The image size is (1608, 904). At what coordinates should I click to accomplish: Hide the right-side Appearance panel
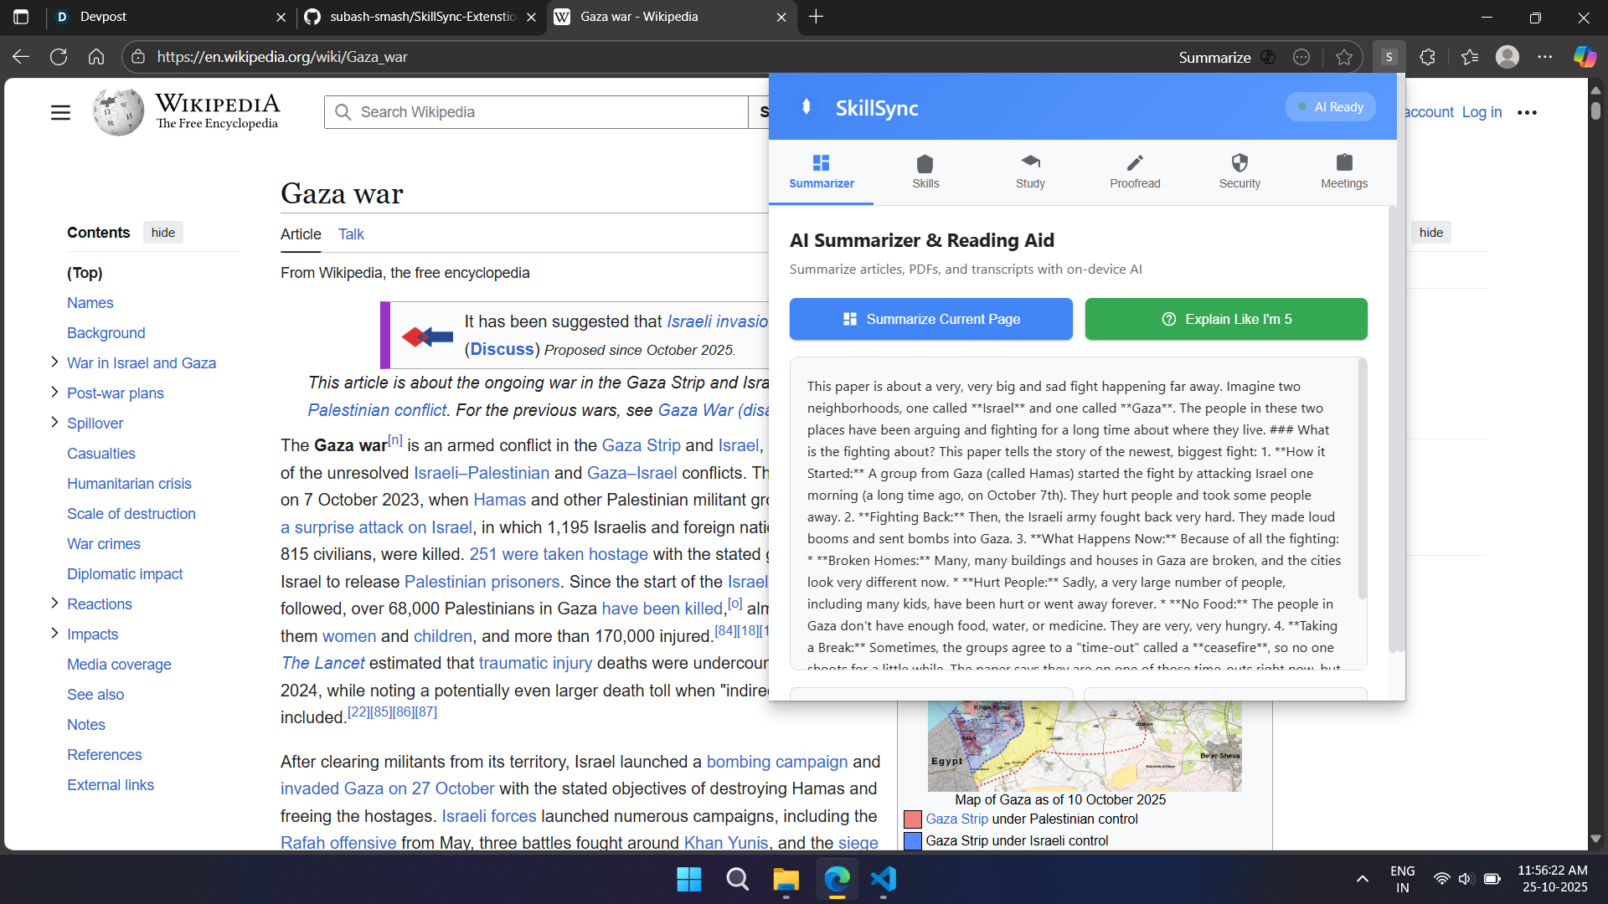pyautogui.click(x=1430, y=233)
